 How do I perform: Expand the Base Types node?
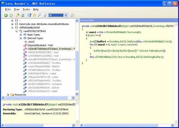pos(21,35)
